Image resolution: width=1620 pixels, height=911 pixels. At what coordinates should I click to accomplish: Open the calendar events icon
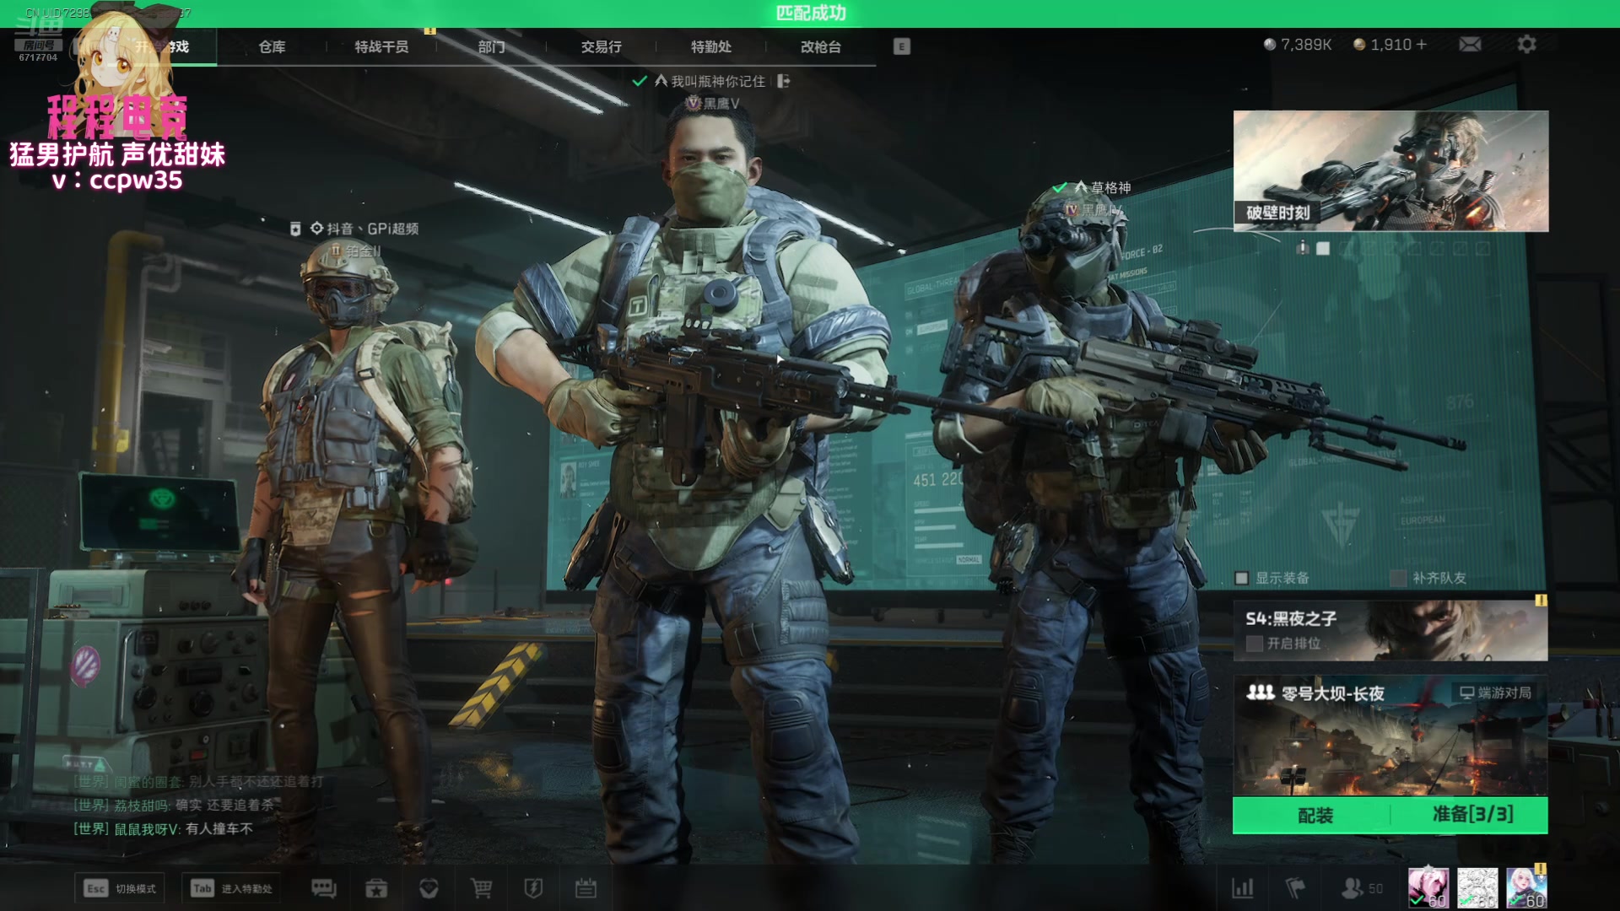click(x=586, y=888)
